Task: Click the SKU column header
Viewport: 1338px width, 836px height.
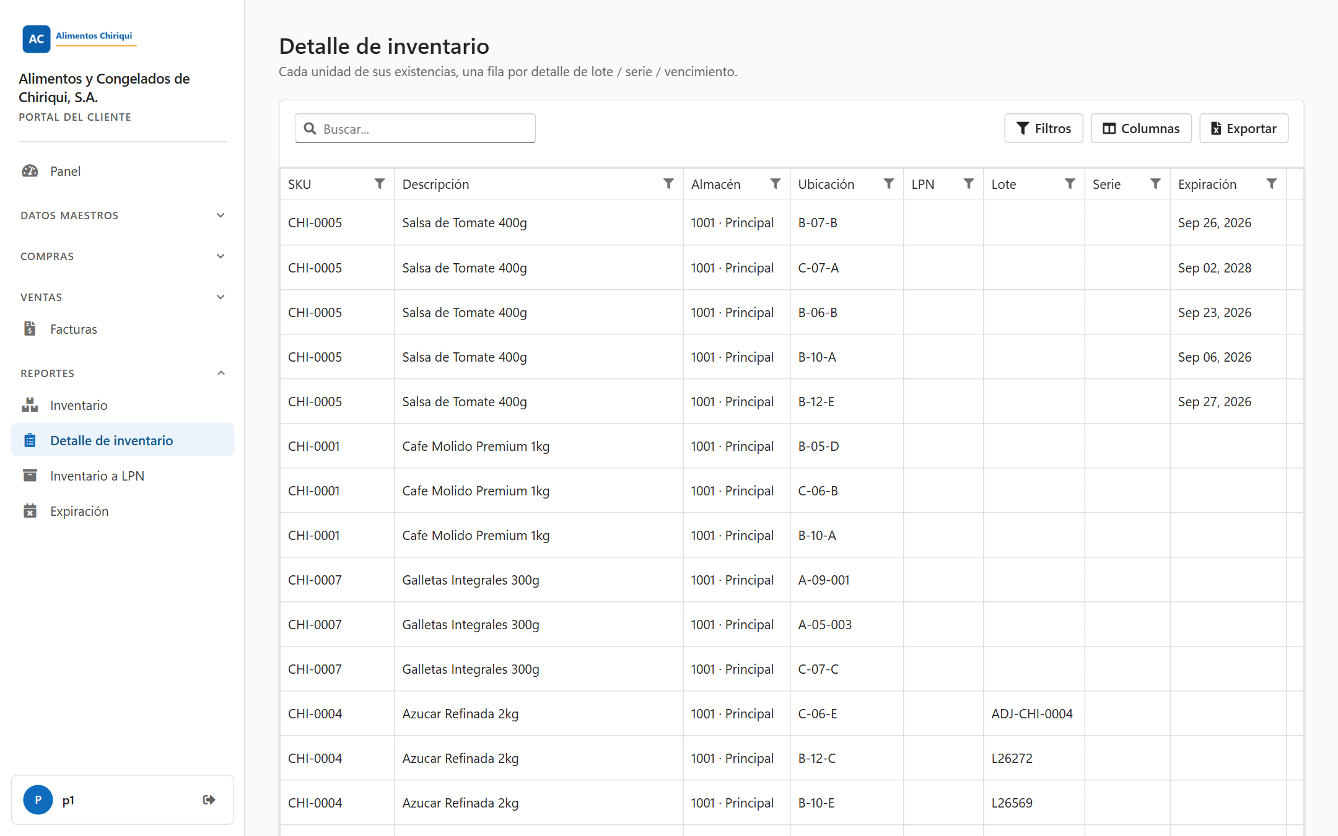Action: (x=337, y=184)
